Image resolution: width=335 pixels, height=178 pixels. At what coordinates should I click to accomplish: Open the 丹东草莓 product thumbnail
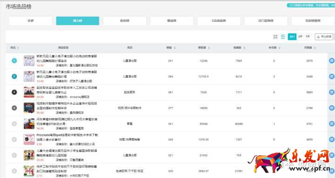(x=29, y=124)
